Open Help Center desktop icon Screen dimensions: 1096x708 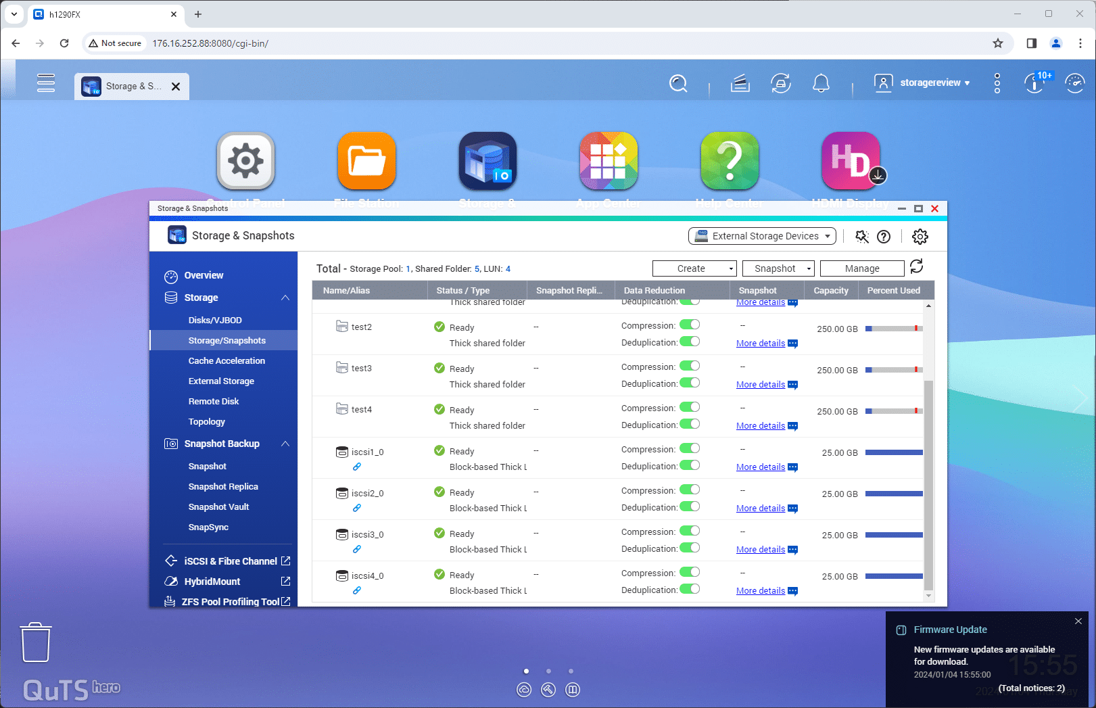click(x=730, y=161)
